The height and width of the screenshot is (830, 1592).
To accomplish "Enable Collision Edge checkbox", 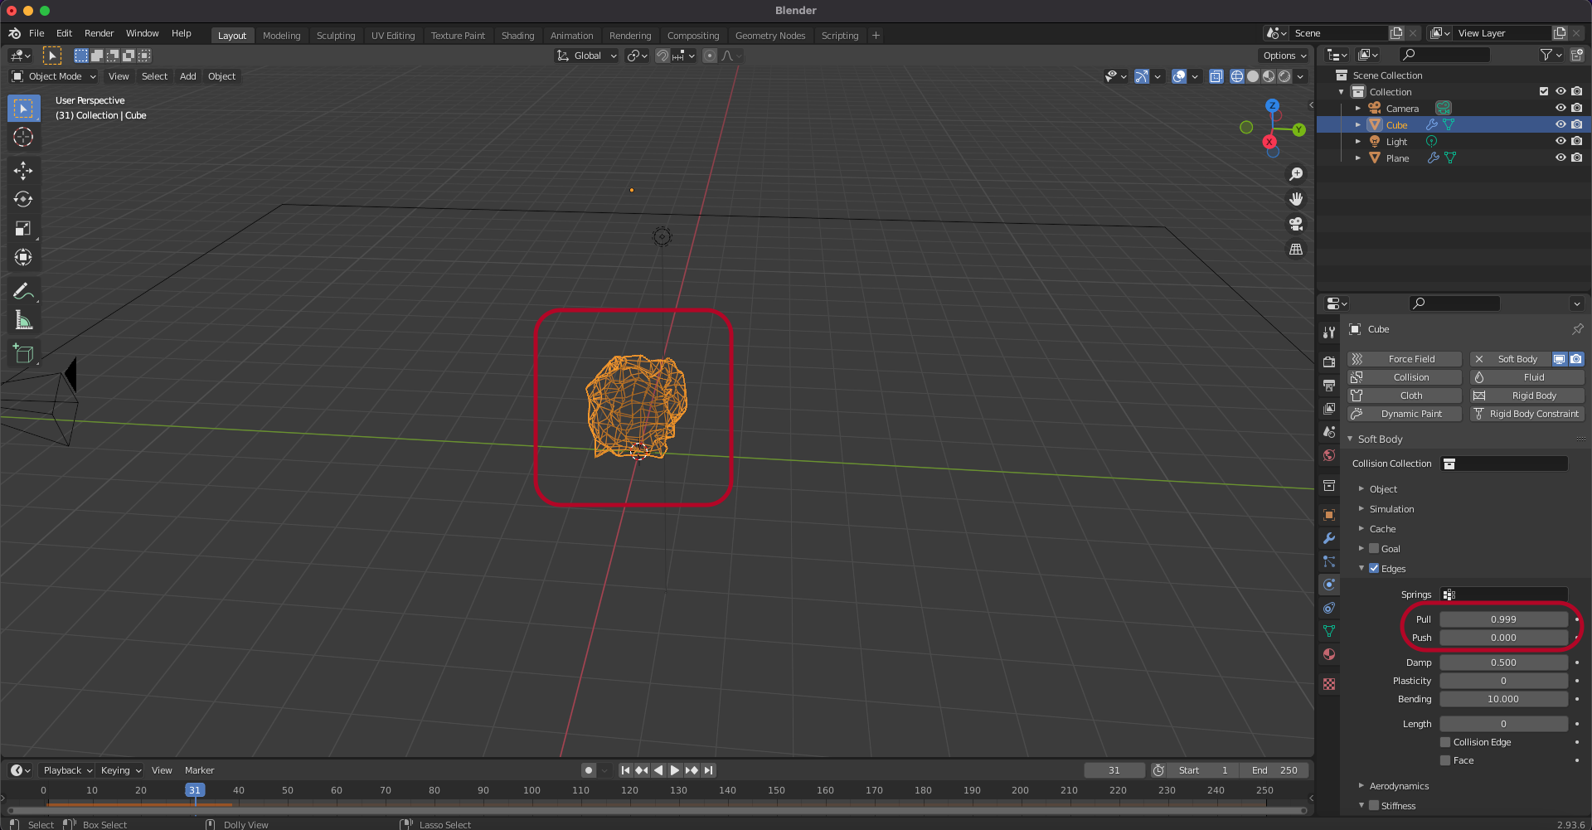I will click(x=1445, y=742).
